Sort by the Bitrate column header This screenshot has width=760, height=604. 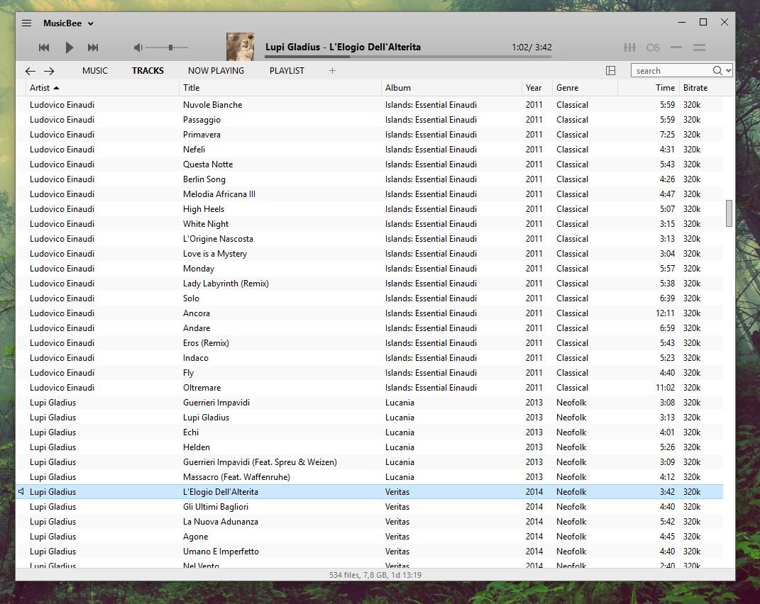click(x=701, y=88)
